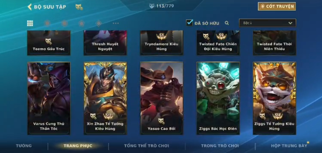Viewport: 322px width, 153px height.
Task: Select the Yasuo Cao Bồi skin card
Action: 162,98
